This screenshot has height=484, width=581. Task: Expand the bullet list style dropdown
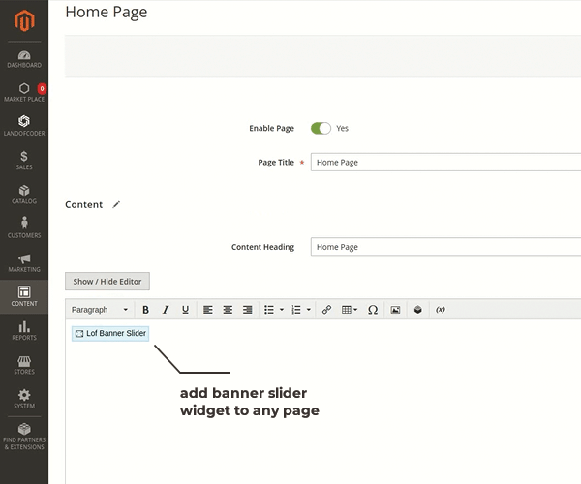tap(282, 310)
